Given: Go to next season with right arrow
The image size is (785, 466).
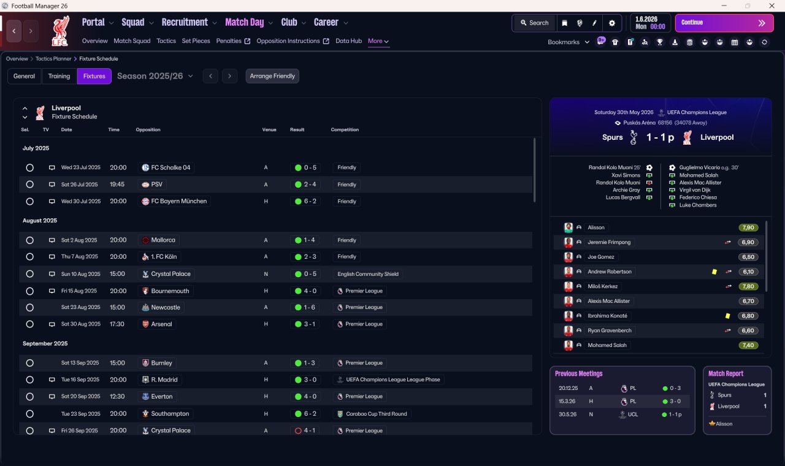Looking at the screenshot, I should (229, 76).
